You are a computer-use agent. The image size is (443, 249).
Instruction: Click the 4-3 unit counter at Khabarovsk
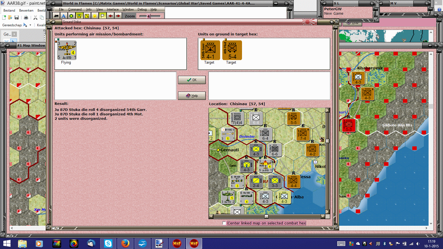point(358,78)
